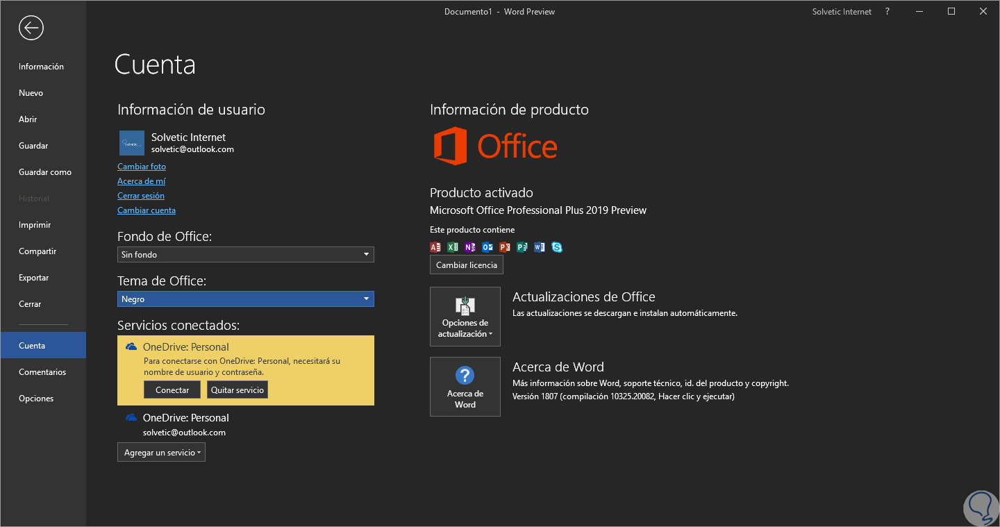The image size is (1000, 527).
Task: Click the Access app icon
Action: point(435,246)
